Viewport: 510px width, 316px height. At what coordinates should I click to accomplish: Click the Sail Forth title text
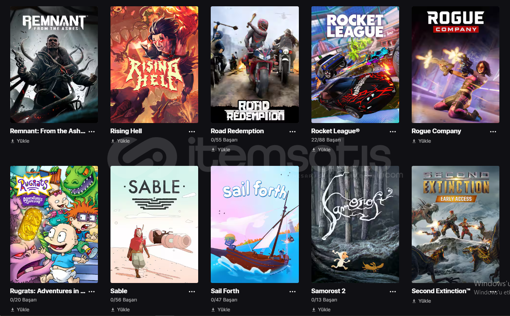point(225,291)
